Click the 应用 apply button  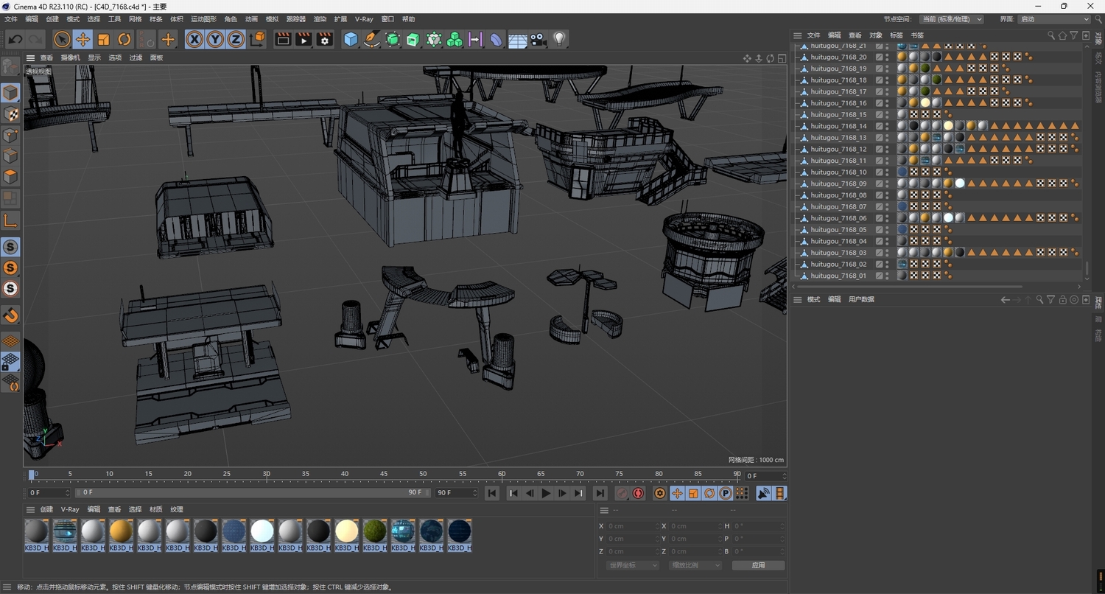pyautogui.click(x=758, y=565)
